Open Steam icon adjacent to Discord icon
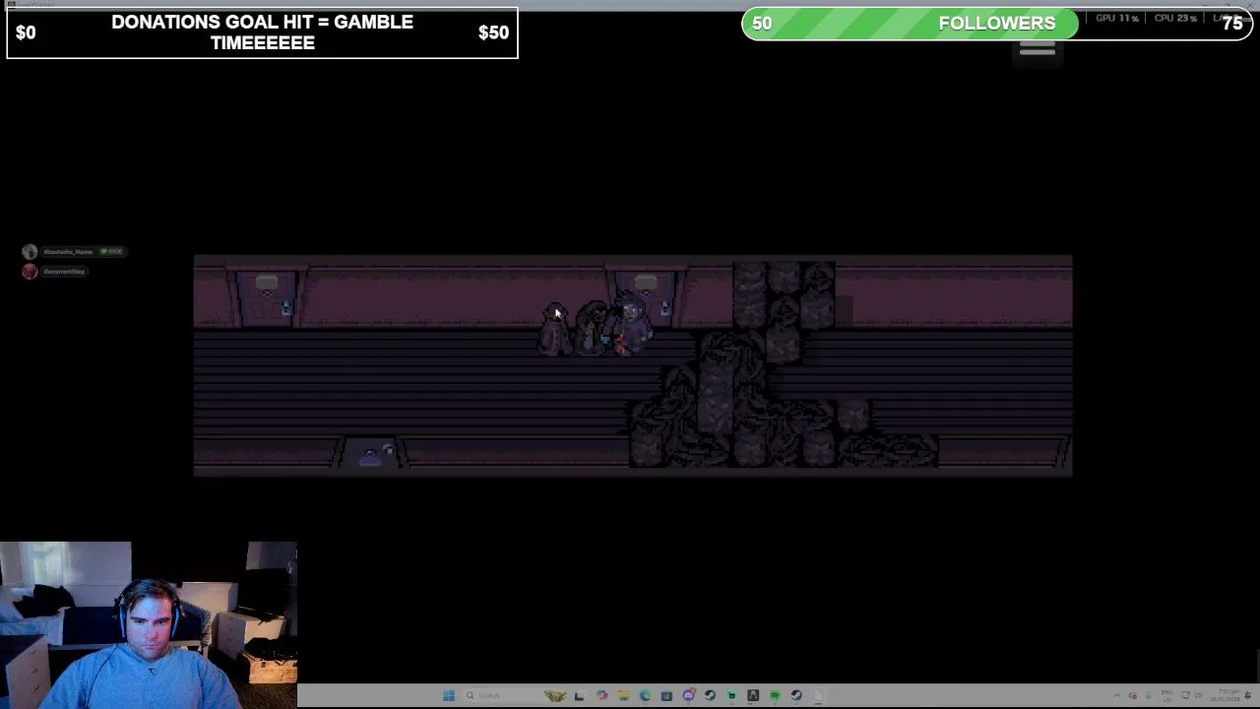The width and height of the screenshot is (1260, 709). (x=710, y=695)
